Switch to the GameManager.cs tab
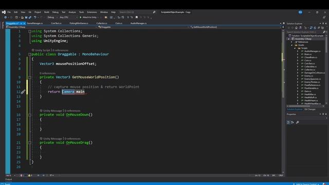 [x=35, y=23]
